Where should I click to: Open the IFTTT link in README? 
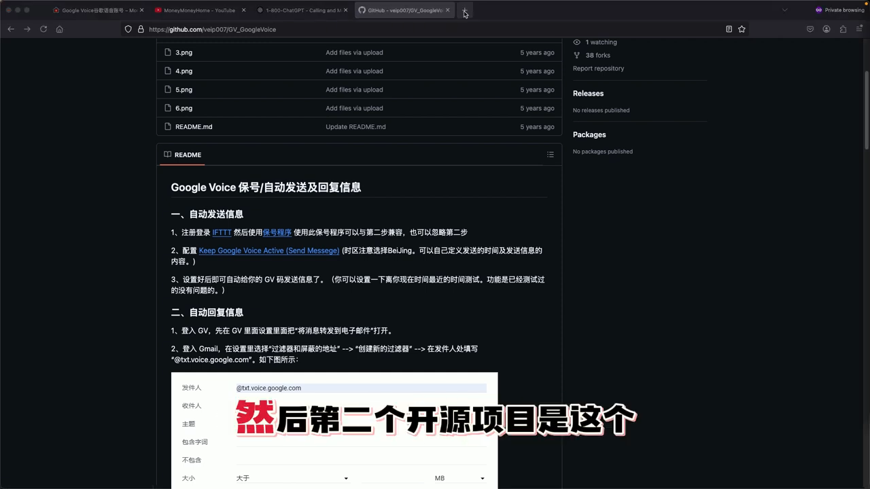tap(222, 232)
